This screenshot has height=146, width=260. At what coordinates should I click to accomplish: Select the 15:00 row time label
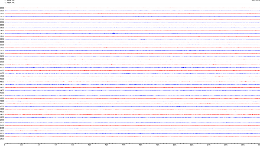2,93
